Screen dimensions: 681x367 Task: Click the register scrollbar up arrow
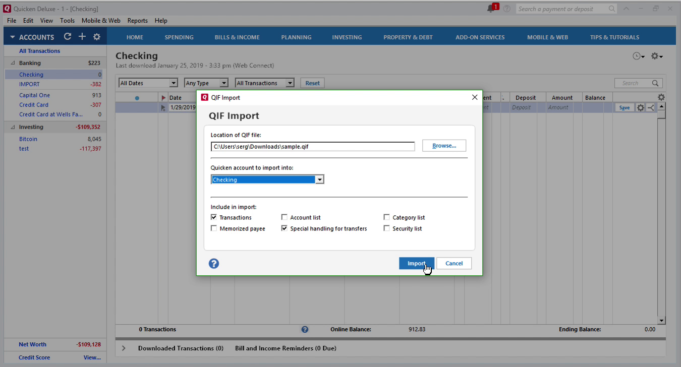661,107
